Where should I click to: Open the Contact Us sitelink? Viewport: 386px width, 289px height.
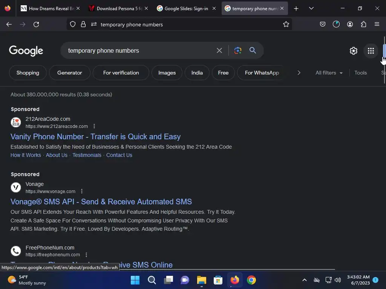click(x=119, y=155)
